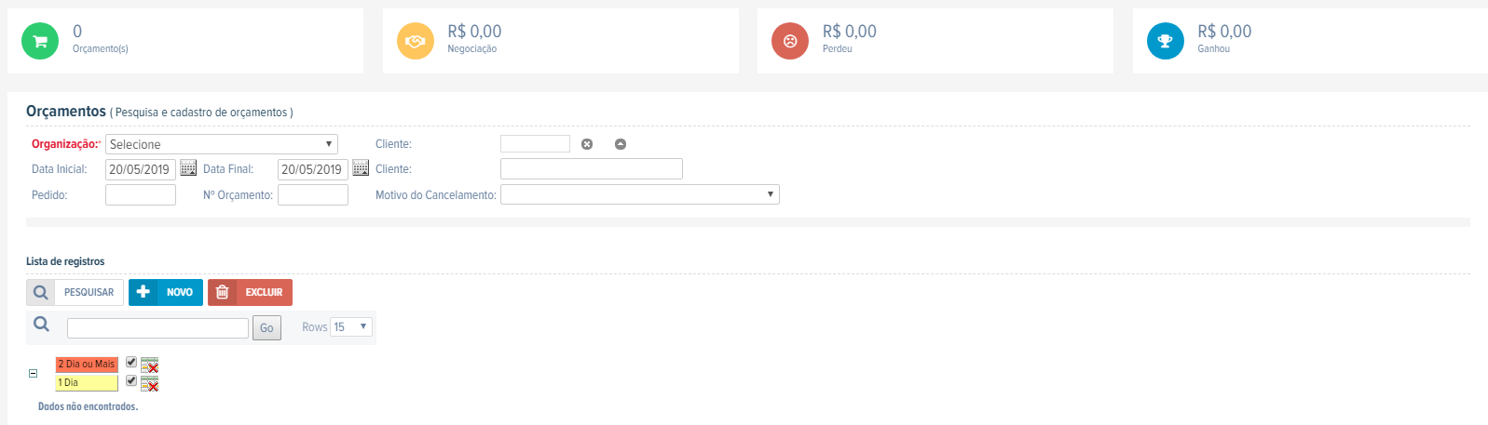Uncheck the 2 Dia ou Mais checkbox
Image resolution: width=1488 pixels, height=425 pixels.
coord(131,363)
